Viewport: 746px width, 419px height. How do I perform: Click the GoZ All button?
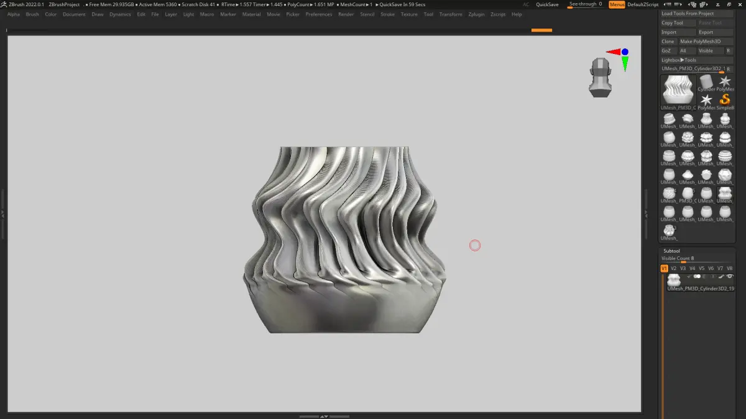pos(687,51)
